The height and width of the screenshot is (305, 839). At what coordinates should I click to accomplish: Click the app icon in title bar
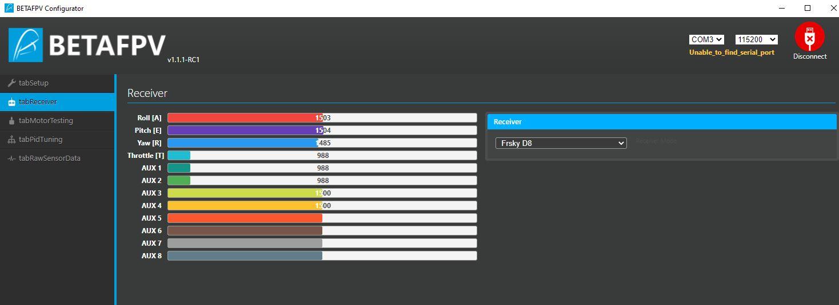[9, 8]
